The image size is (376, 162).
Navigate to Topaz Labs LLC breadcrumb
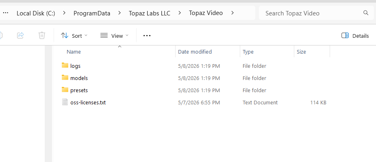pyautogui.click(x=150, y=13)
